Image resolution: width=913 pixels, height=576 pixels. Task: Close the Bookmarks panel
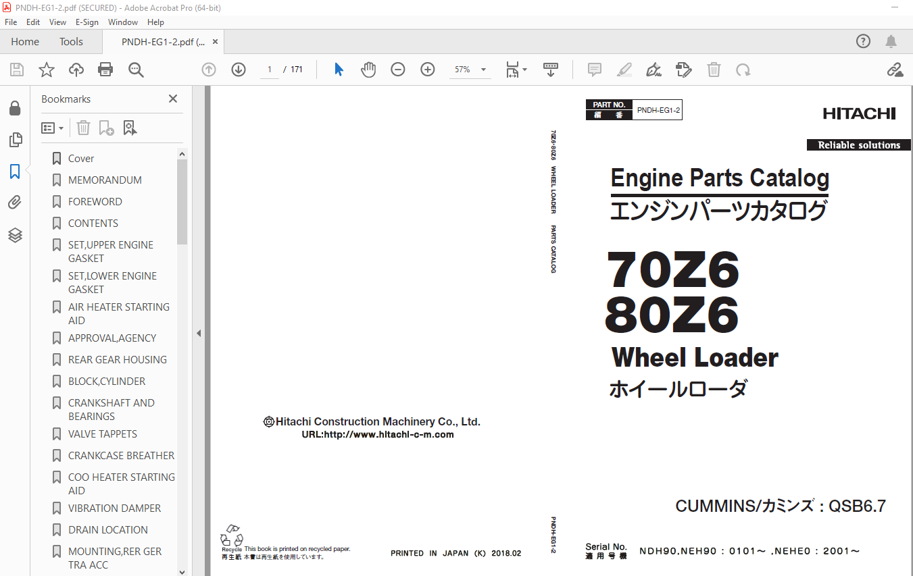click(x=173, y=99)
